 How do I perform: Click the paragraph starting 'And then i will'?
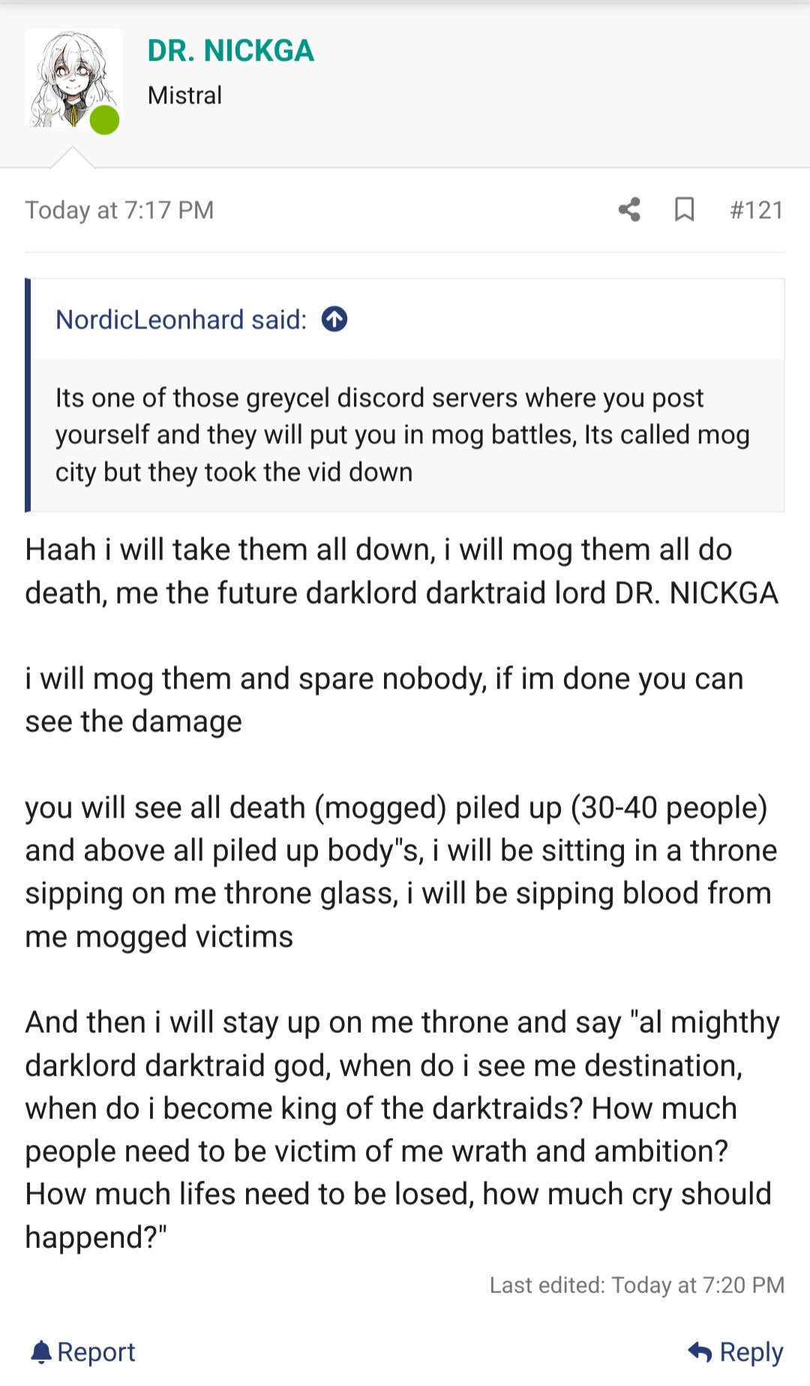pos(403,1129)
